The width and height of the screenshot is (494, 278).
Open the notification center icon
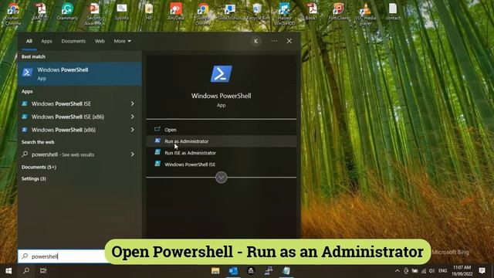482,271
